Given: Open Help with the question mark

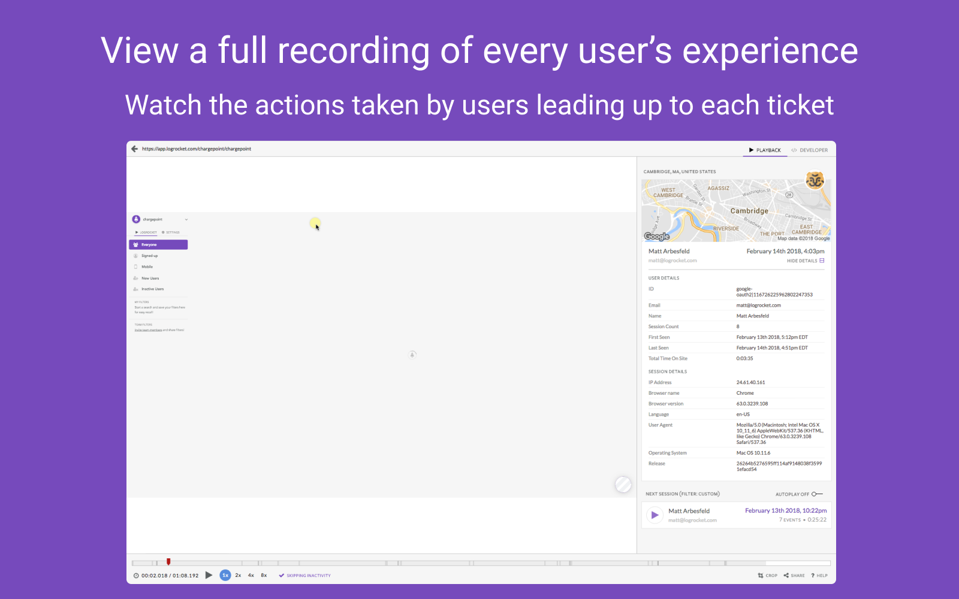Looking at the screenshot, I should 813,576.
